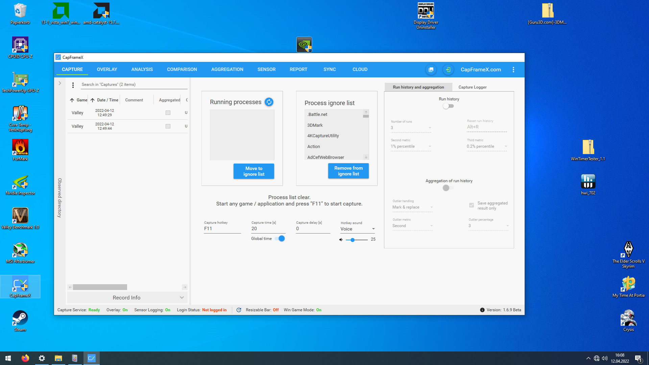Switch to the ANALYSIS tab
The height and width of the screenshot is (365, 649).
[x=142, y=69]
